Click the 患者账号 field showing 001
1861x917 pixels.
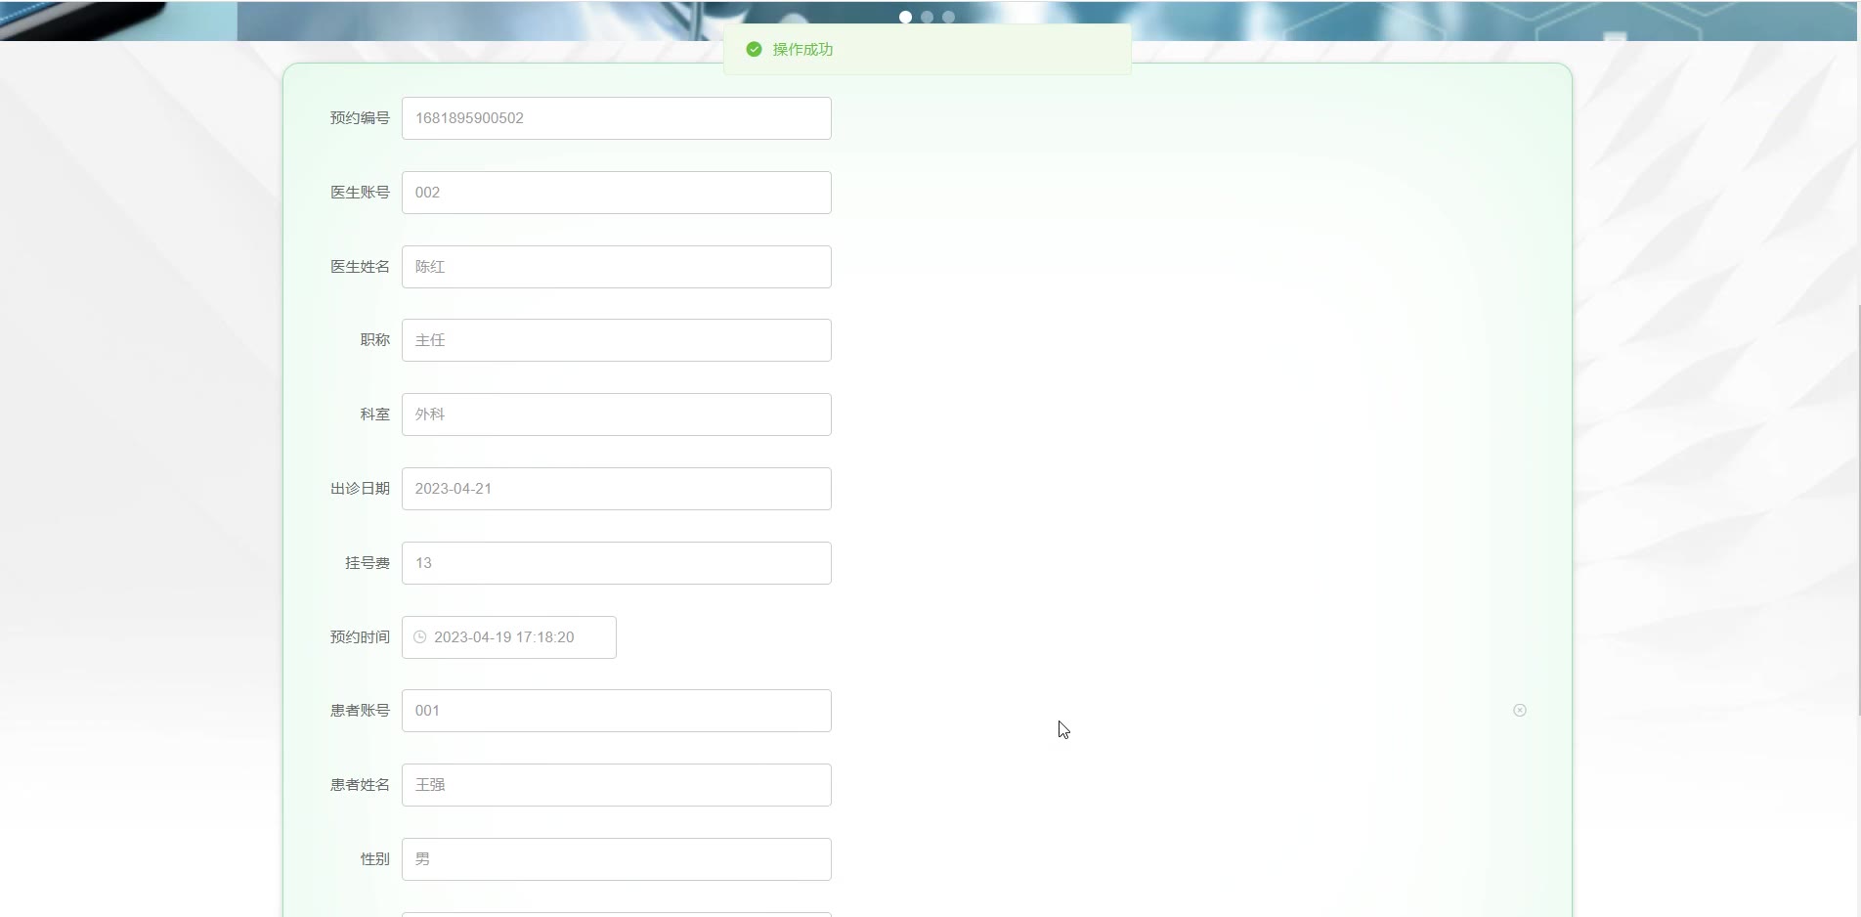[x=616, y=711]
